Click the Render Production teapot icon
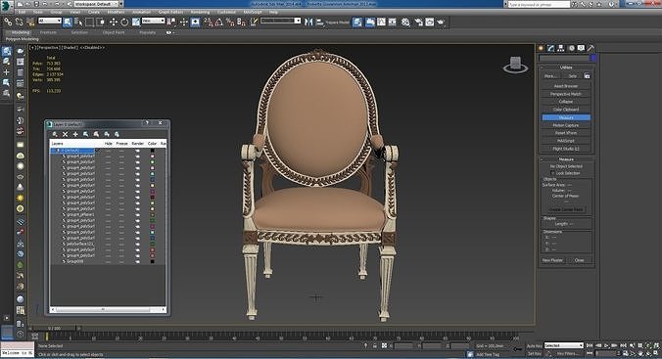 (x=441, y=22)
